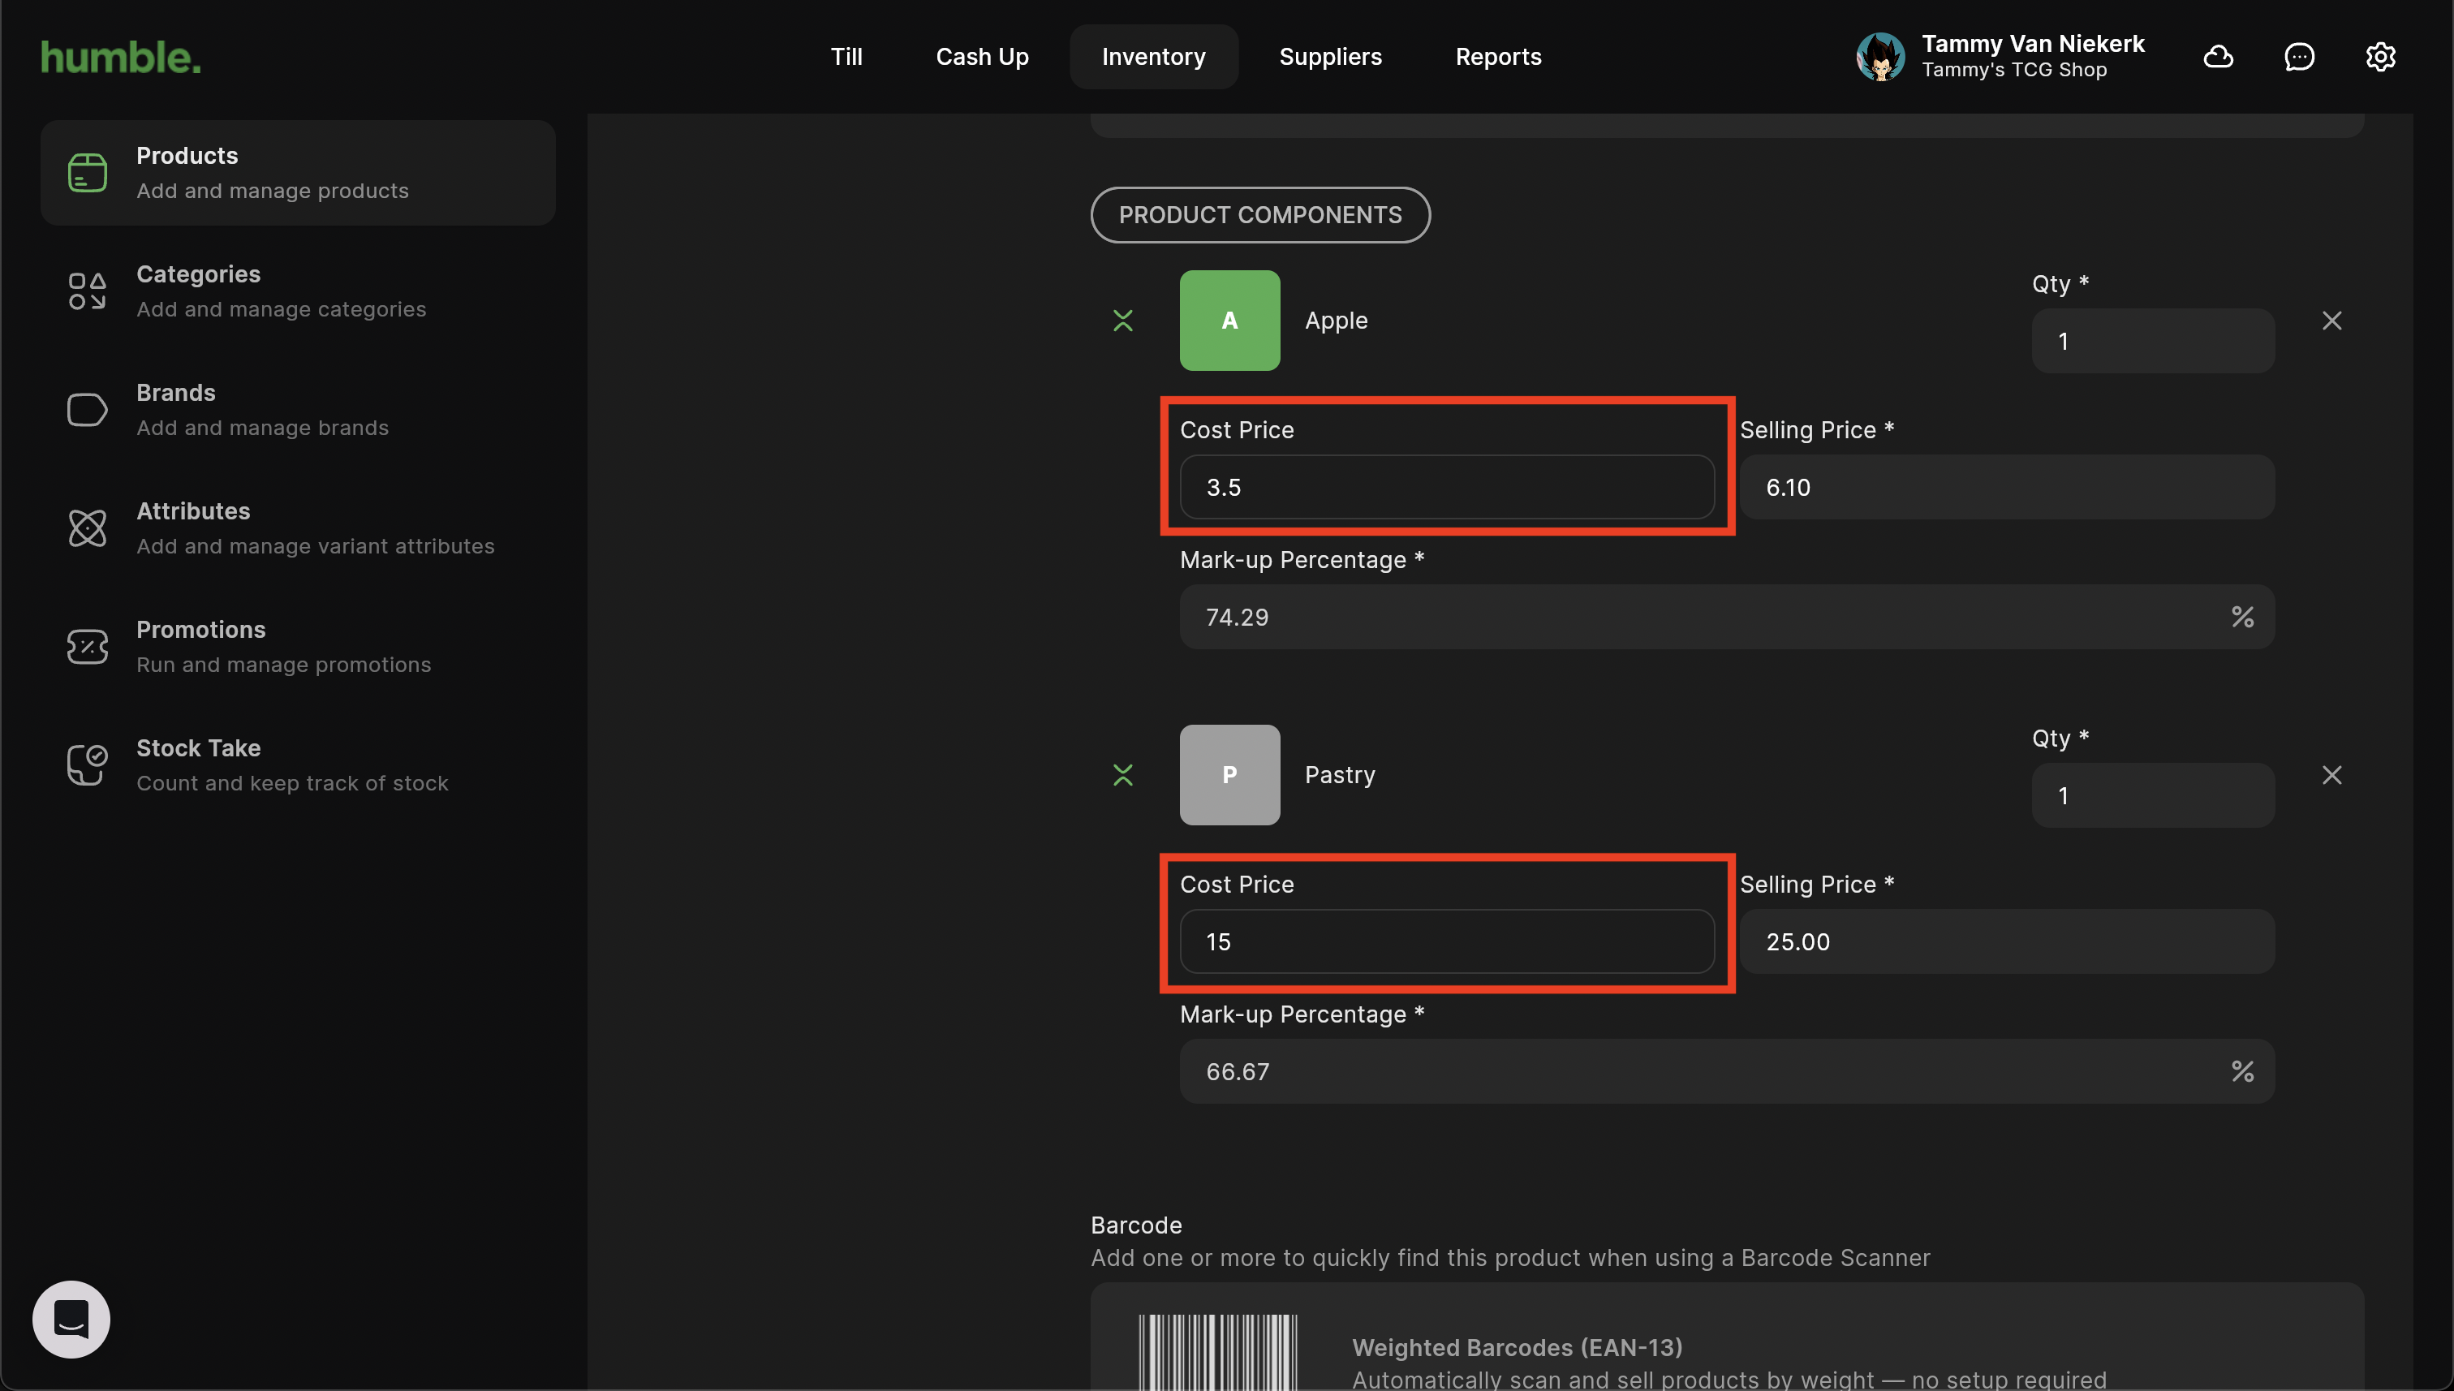
Task: Remove the Pastry component
Action: pyautogui.click(x=2331, y=775)
